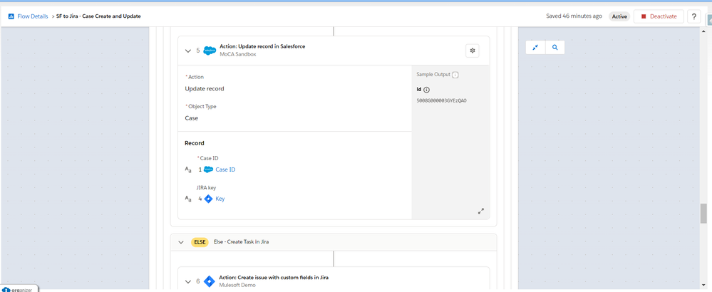712x292 pixels.
Task: Open the gear settings for step 5
Action: (x=473, y=51)
